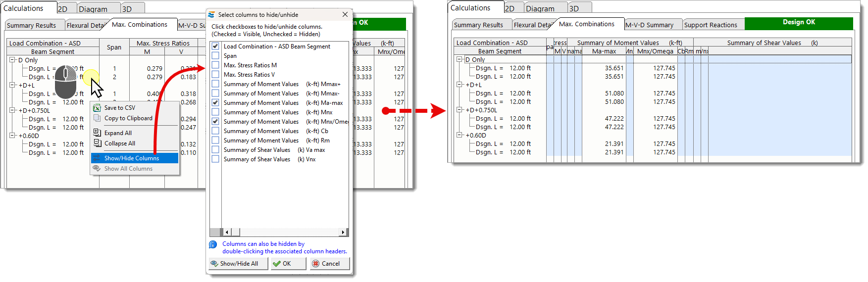This screenshot has width=868, height=282.
Task: Check the (k-ft) Cb column checkbox
Action: click(x=215, y=131)
